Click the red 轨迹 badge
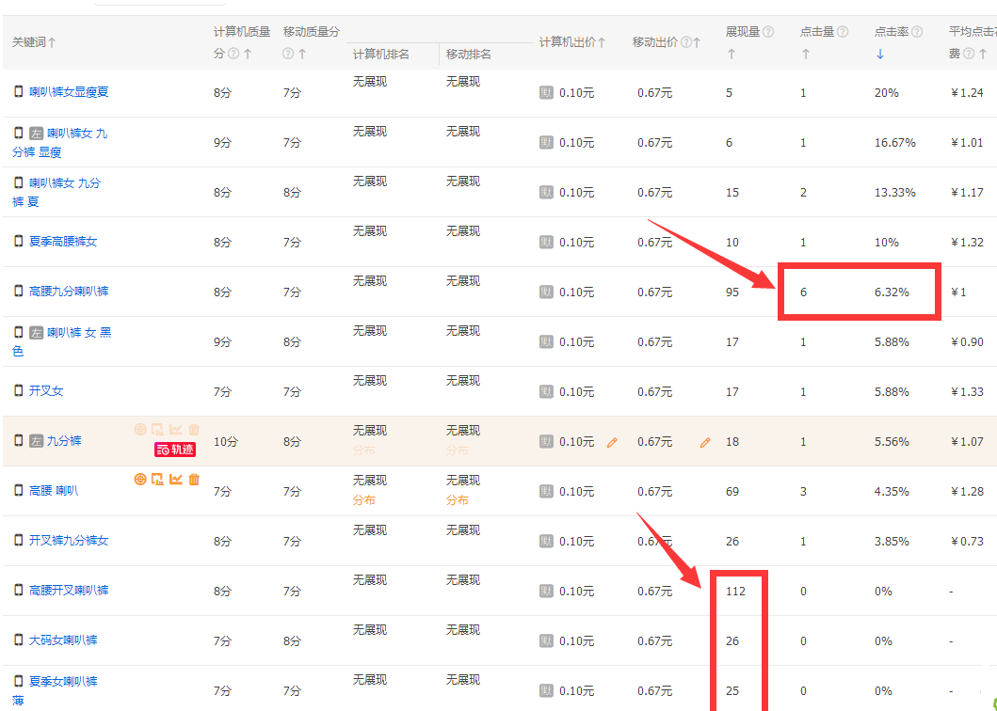997x711 pixels. (x=175, y=450)
